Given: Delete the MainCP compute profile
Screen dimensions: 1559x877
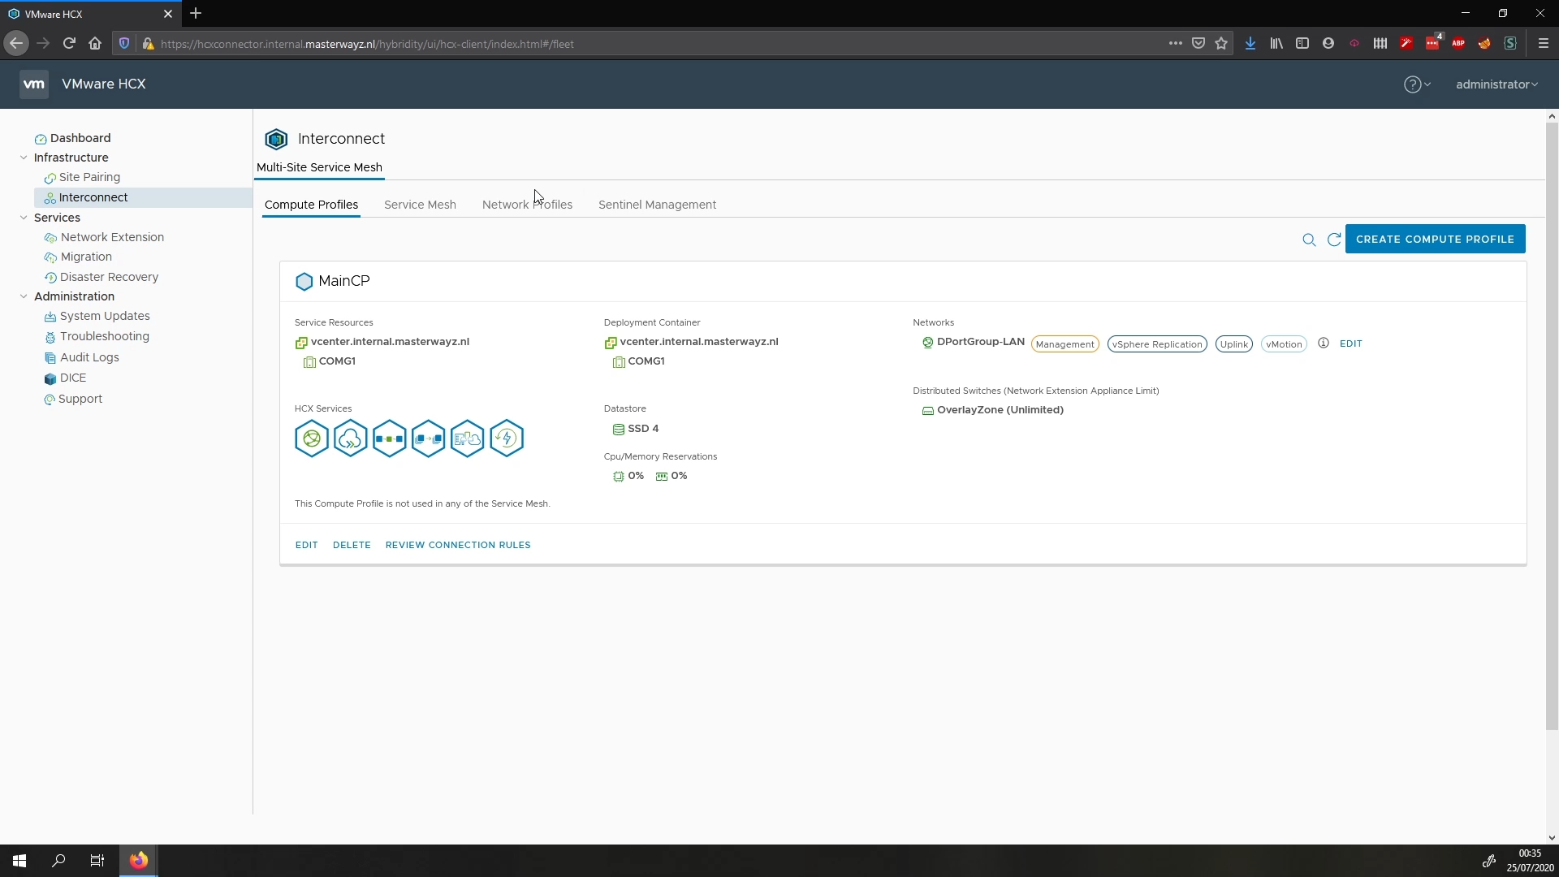Looking at the screenshot, I should coord(352,545).
